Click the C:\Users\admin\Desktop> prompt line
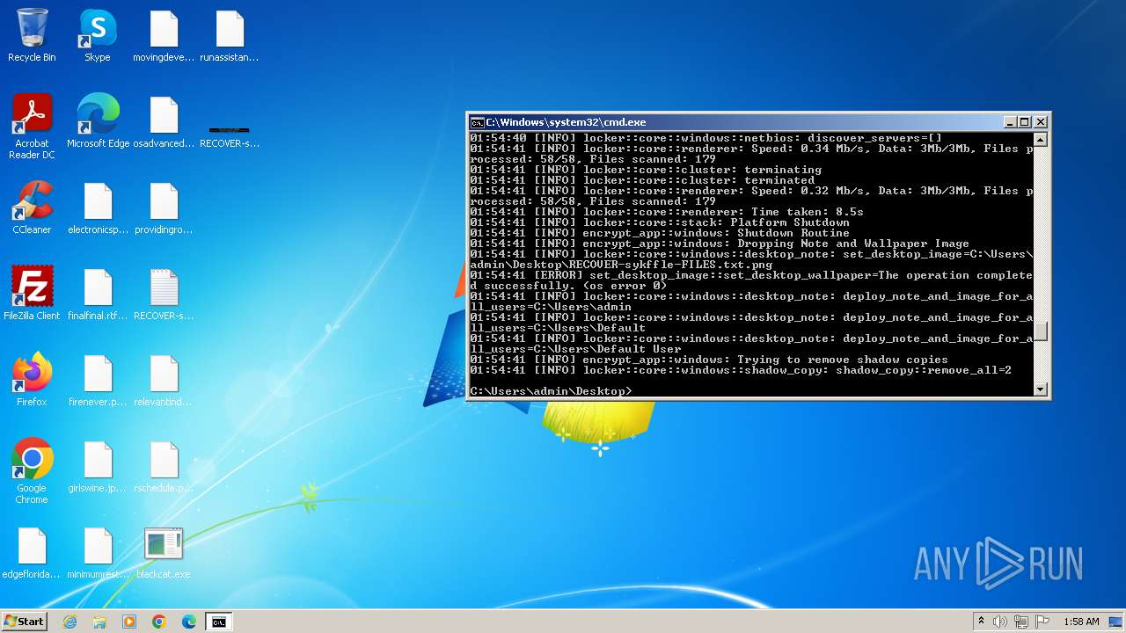Viewport: 1126px width, 633px height. (x=551, y=391)
